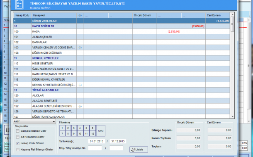Select filter button 1
Image resolution: width=253 pixels, height=157 pixels.
[62, 128]
